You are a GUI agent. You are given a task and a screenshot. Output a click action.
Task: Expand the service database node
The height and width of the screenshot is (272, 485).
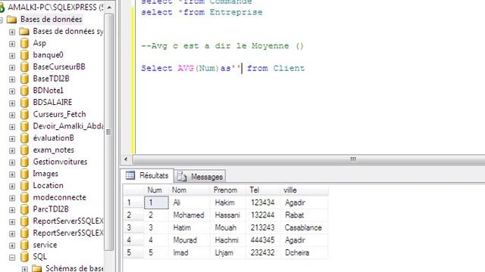pyautogui.click(x=12, y=246)
